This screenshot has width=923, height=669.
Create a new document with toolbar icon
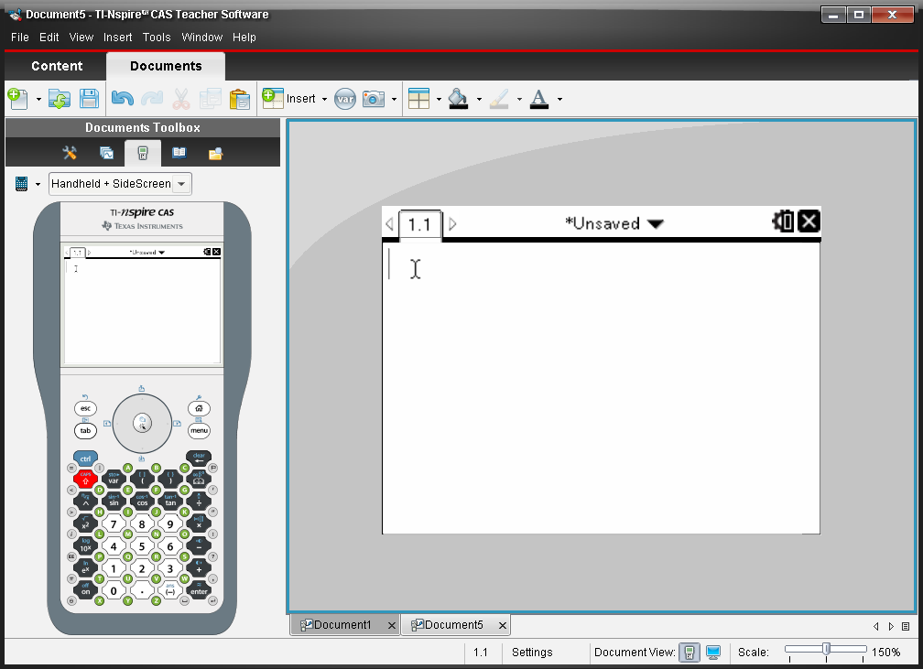pyautogui.click(x=17, y=99)
